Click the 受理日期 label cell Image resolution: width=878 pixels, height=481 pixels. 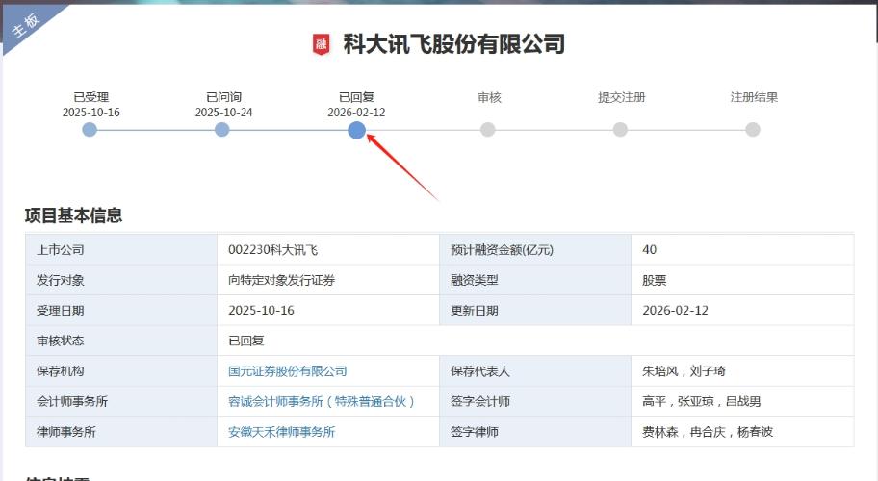point(121,311)
